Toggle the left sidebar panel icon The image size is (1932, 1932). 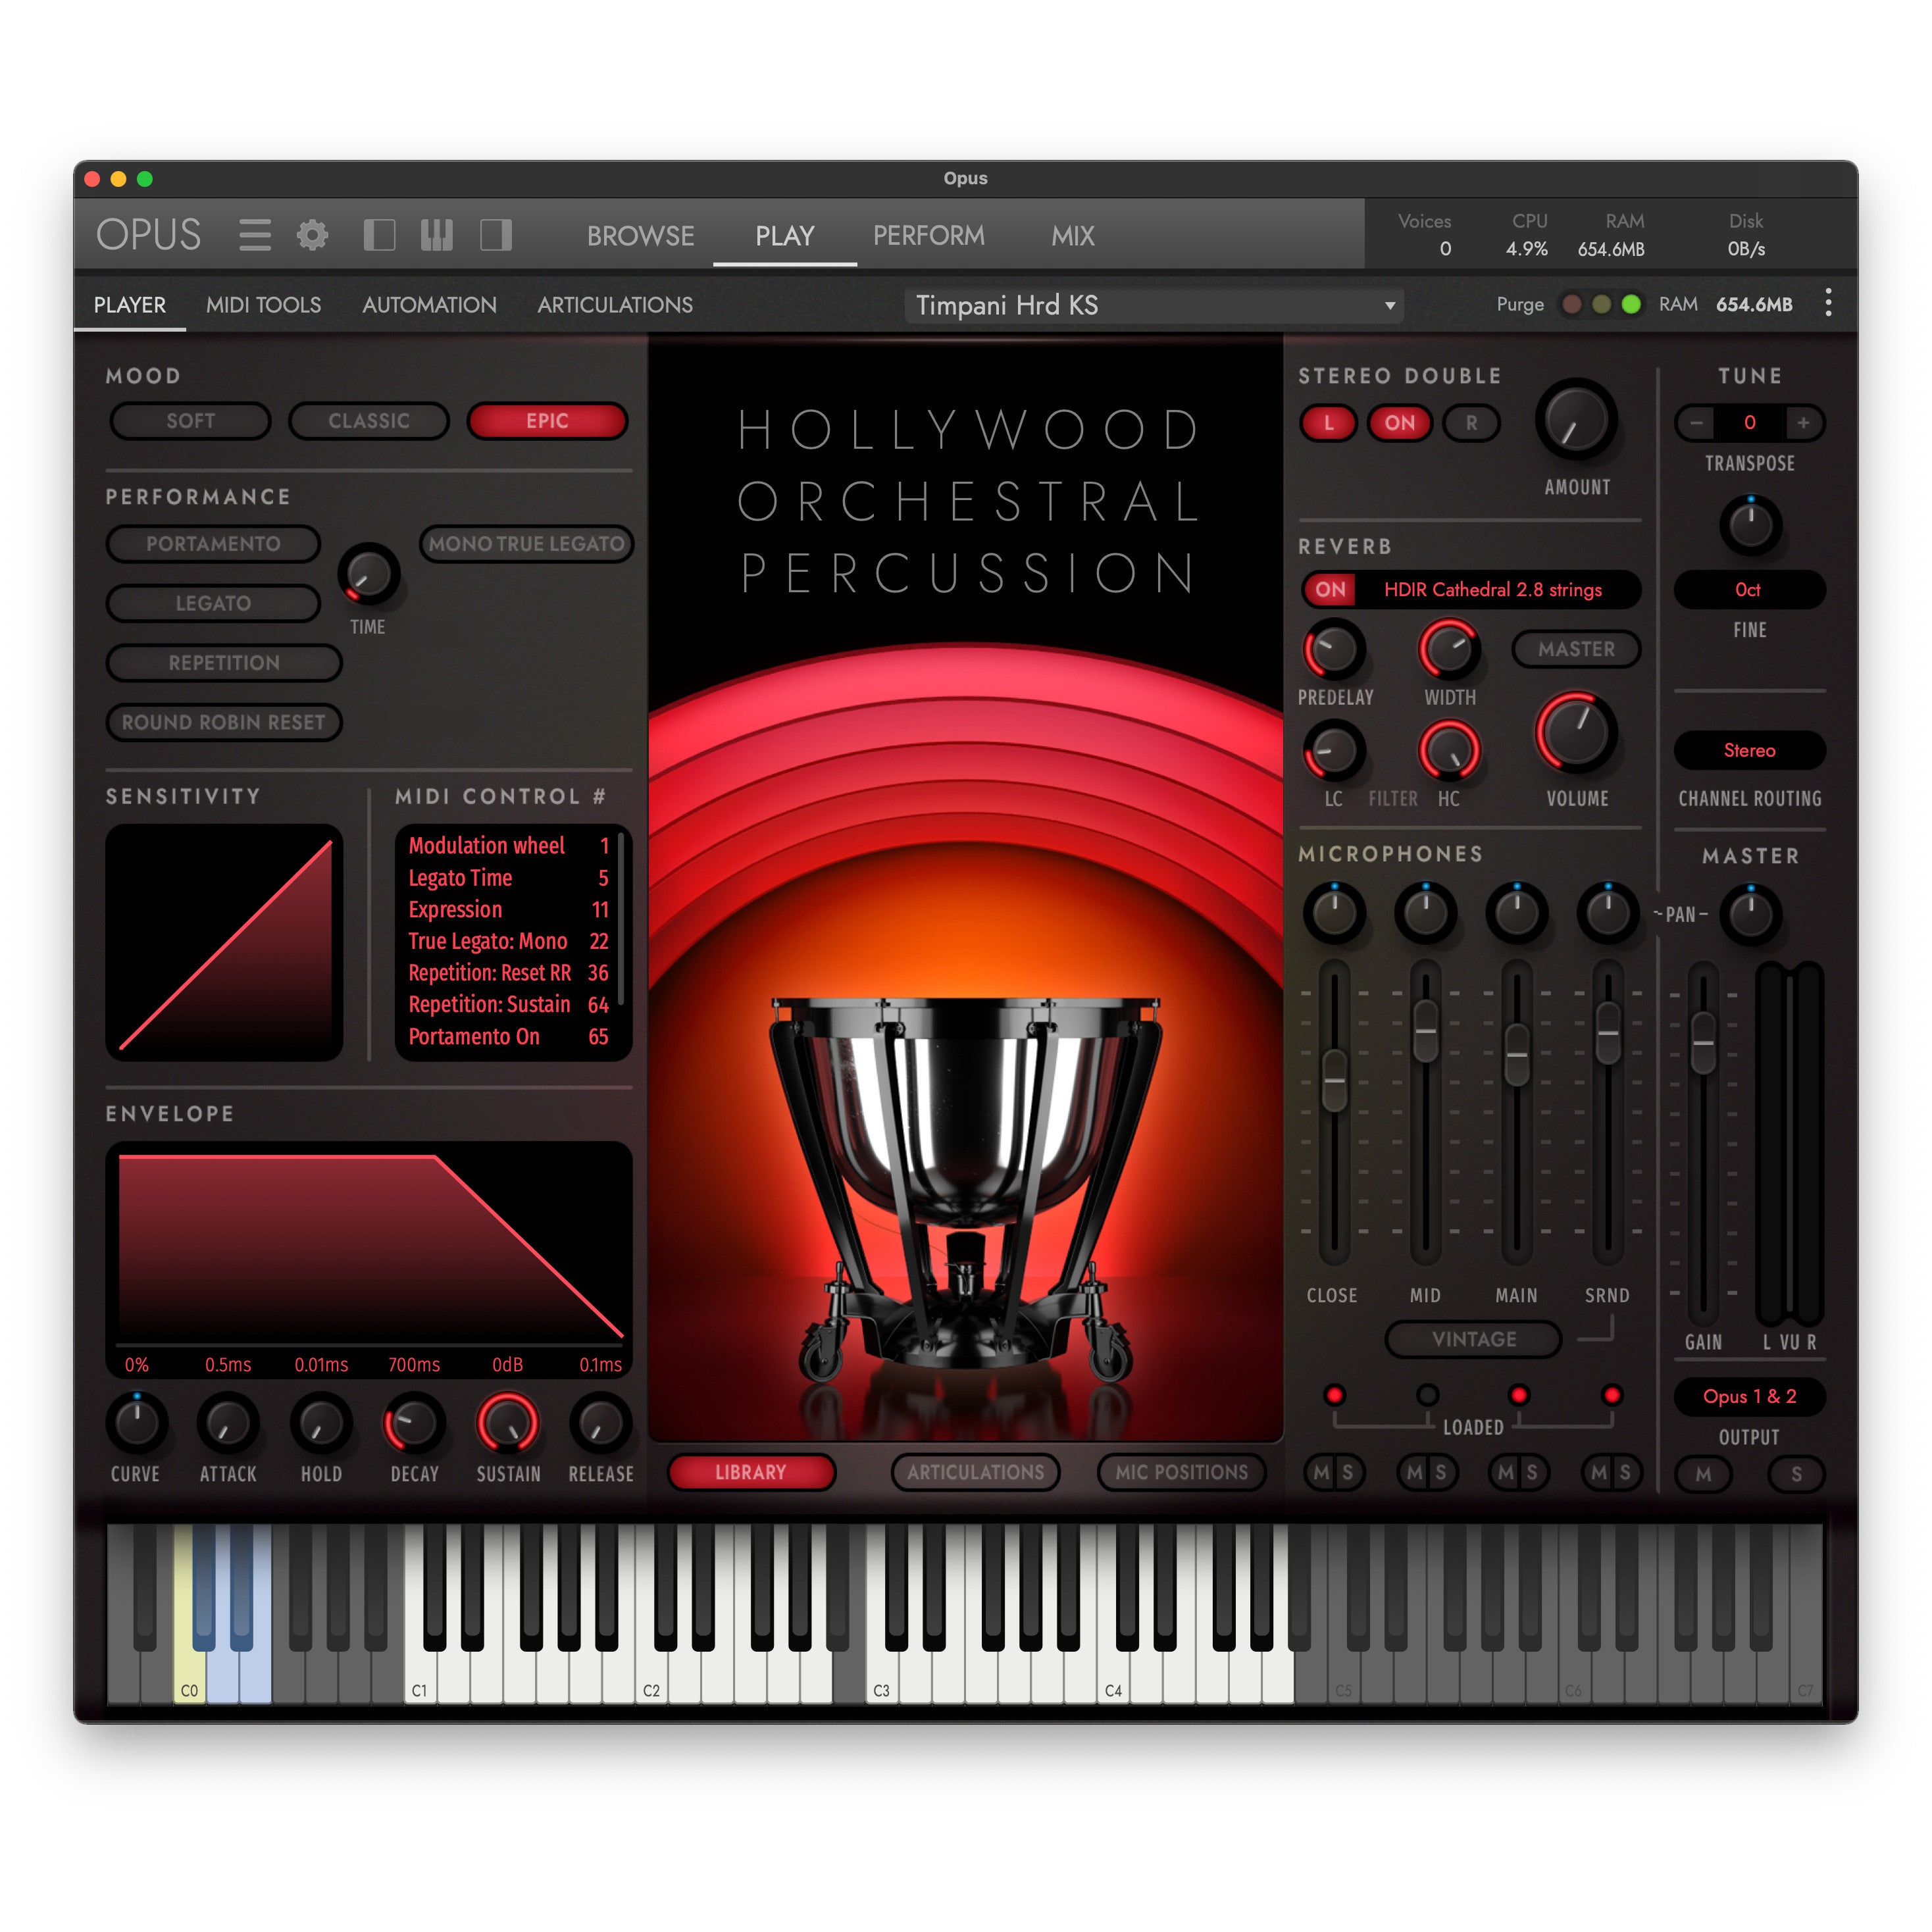click(x=379, y=235)
